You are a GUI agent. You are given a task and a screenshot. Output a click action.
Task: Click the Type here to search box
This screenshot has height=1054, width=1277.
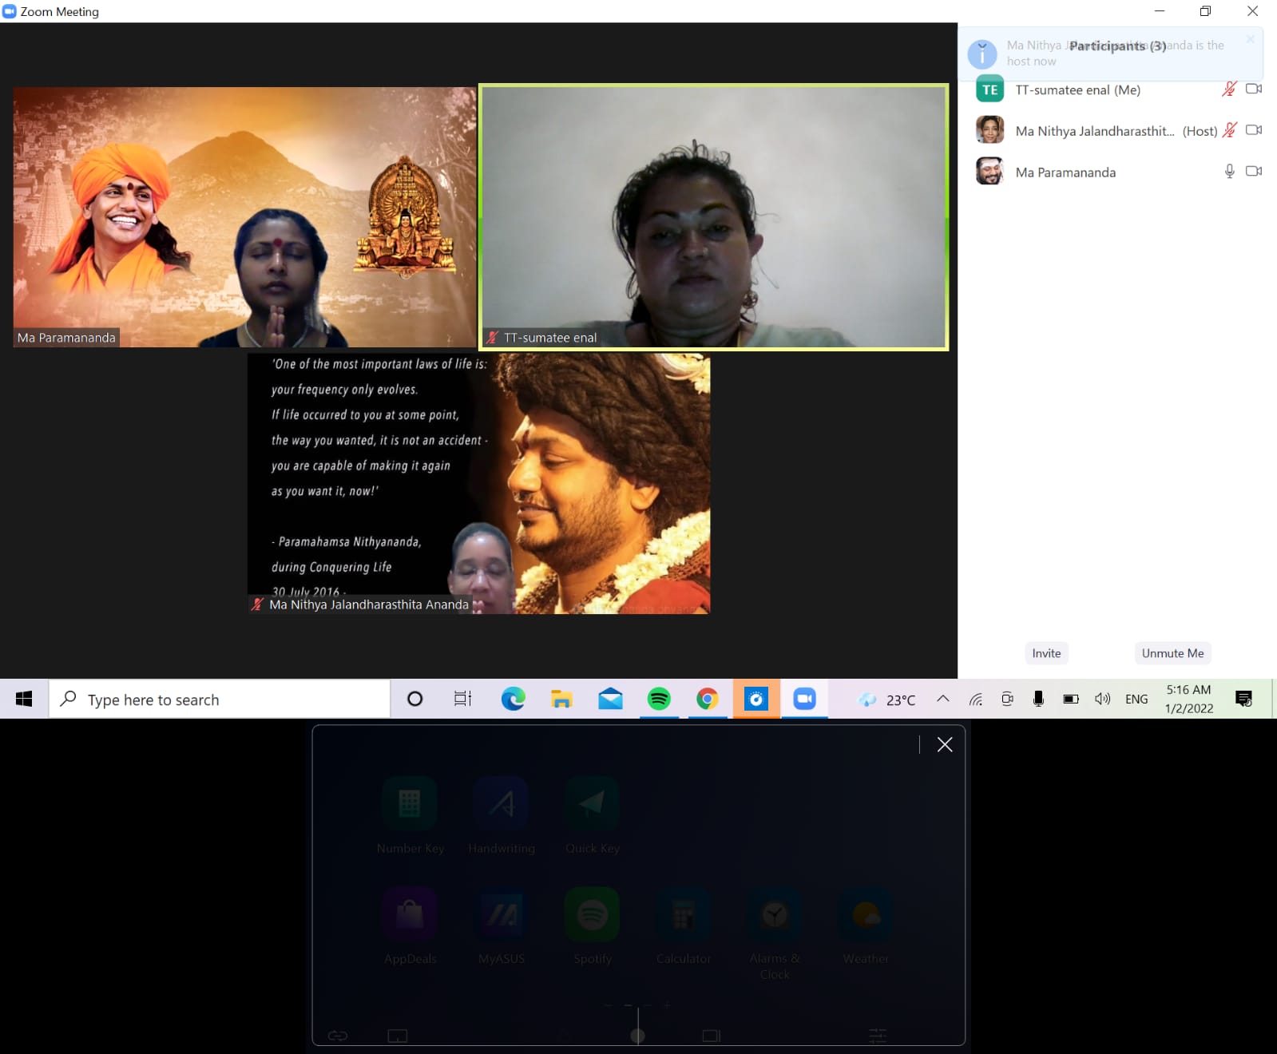220,699
